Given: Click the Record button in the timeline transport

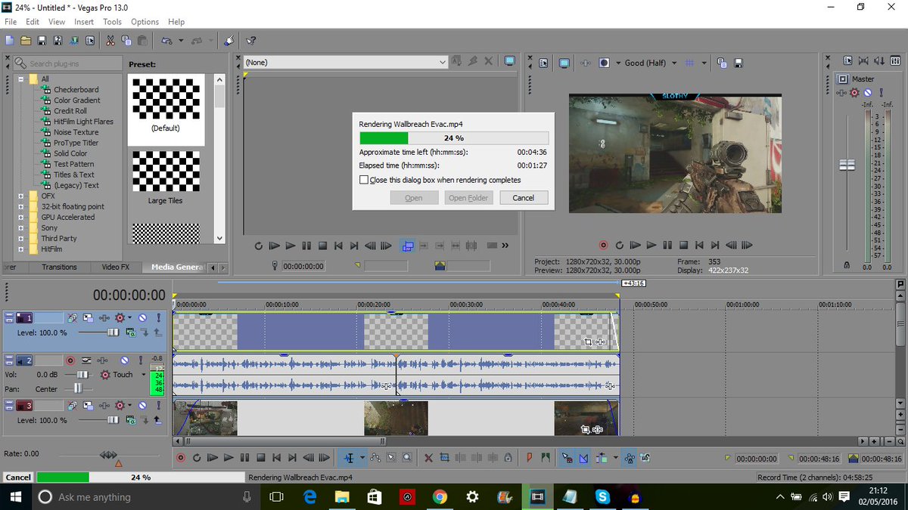Looking at the screenshot, I should (181, 458).
